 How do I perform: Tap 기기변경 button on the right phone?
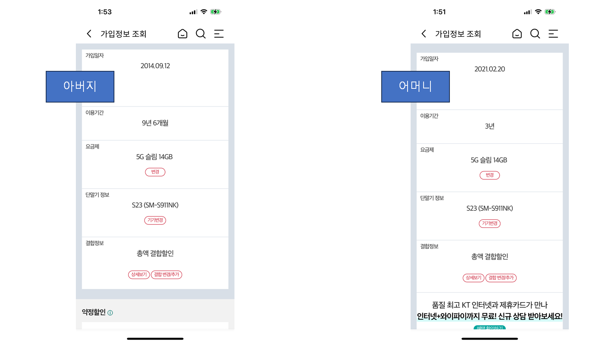tap(490, 224)
